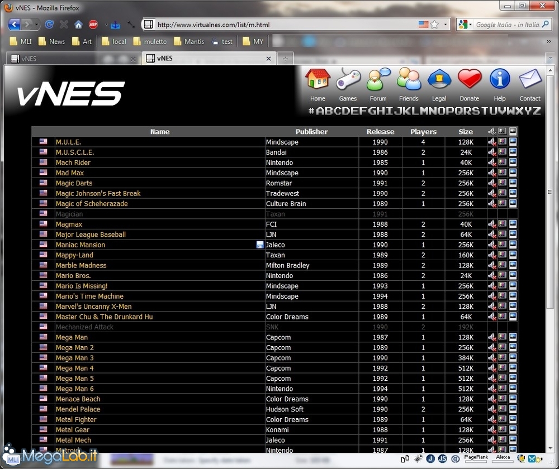Click the Forward navigation arrow
Image resolution: width=559 pixels, height=469 pixels.
point(27,24)
